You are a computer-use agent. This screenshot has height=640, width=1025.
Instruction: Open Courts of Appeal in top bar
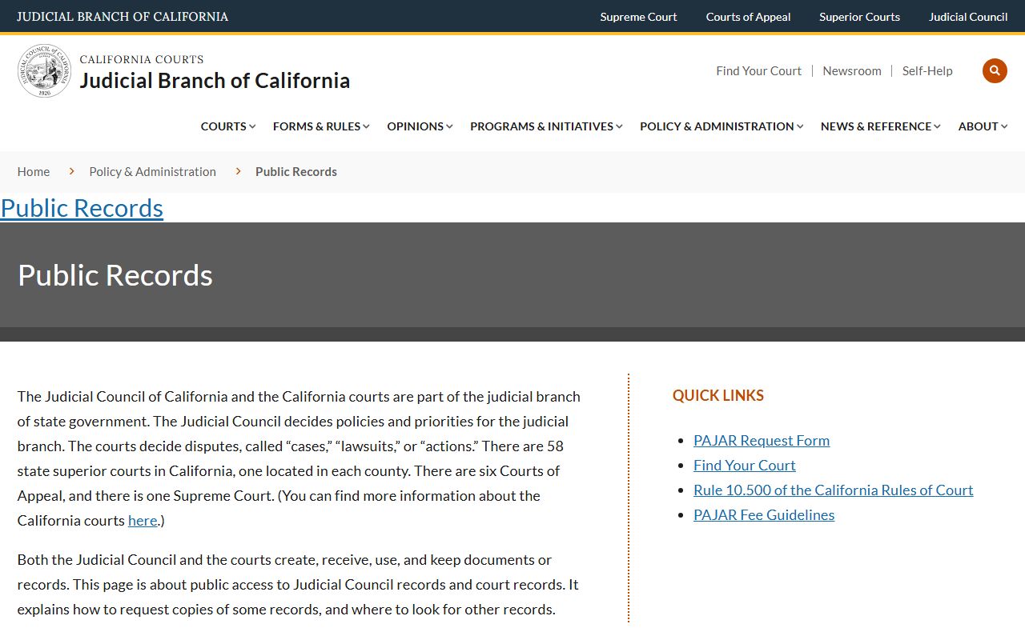pyautogui.click(x=748, y=17)
